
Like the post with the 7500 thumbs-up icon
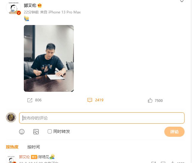[x=150, y=100]
